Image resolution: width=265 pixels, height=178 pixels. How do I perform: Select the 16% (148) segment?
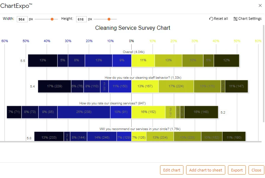[201, 112]
